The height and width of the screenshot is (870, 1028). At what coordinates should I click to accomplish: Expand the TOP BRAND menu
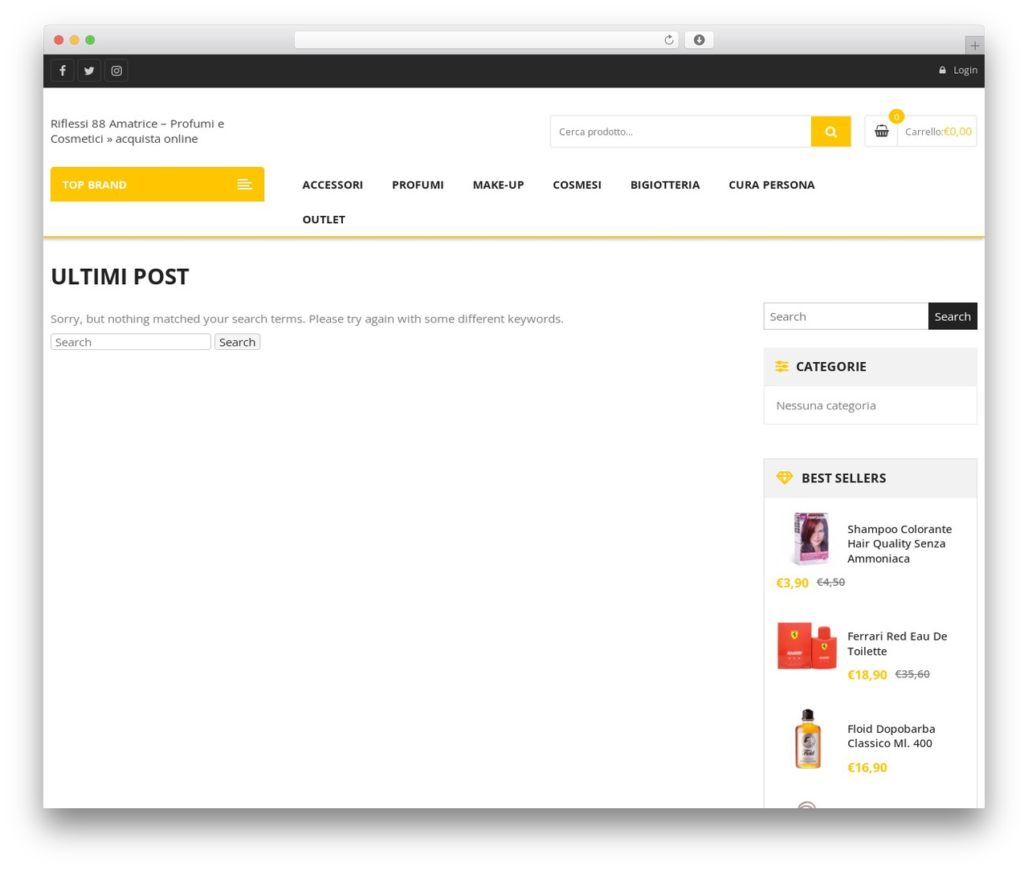click(x=157, y=185)
